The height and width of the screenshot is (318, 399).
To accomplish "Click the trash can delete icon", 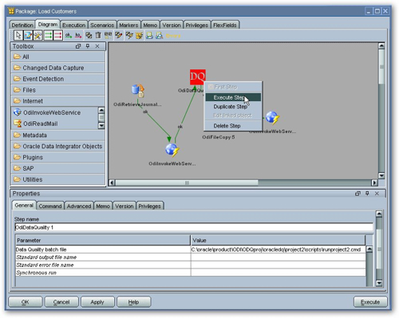I will (x=98, y=35).
